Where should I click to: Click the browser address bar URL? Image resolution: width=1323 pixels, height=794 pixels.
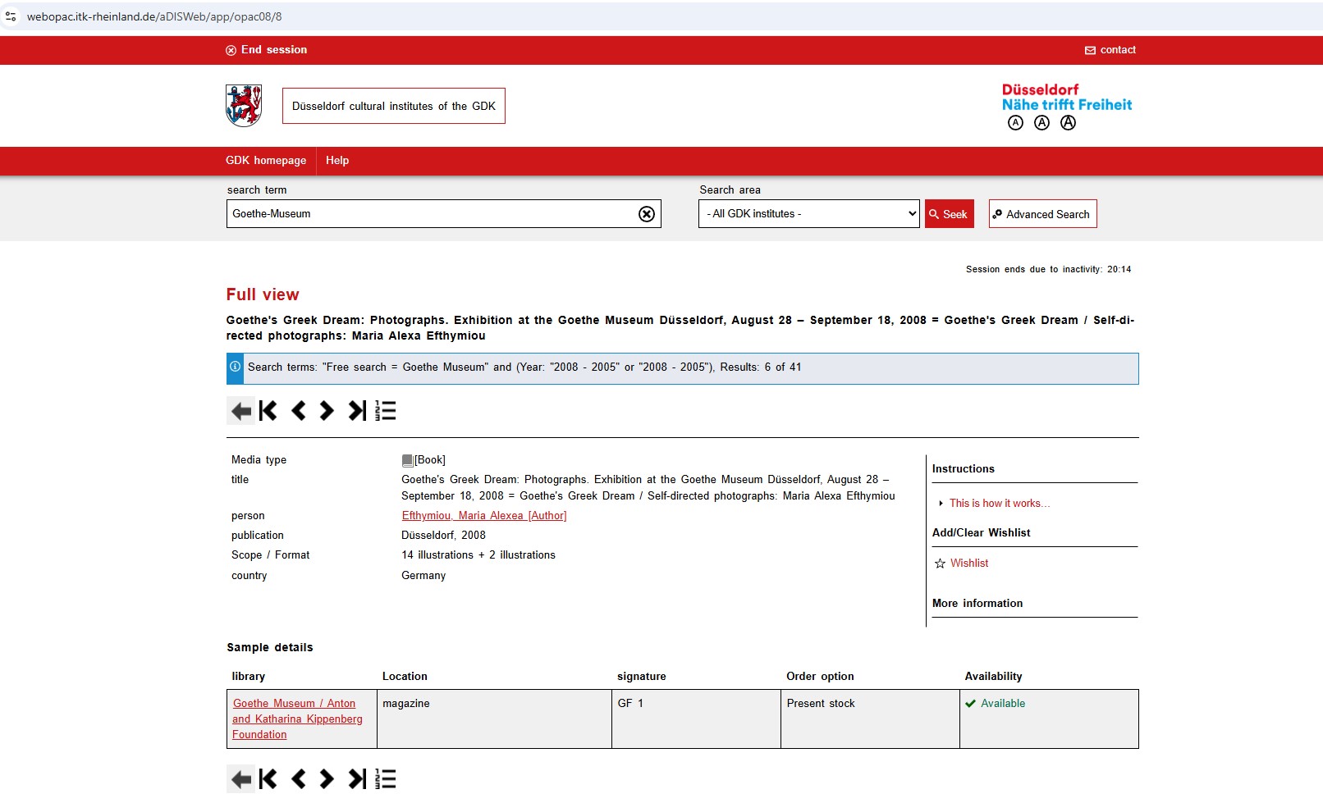pyautogui.click(x=154, y=16)
